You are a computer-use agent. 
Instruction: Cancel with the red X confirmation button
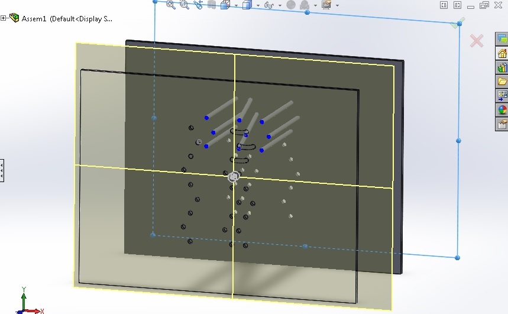click(477, 41)
